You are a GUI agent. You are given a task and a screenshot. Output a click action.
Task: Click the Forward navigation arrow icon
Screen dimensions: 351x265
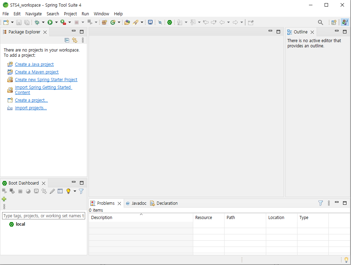(x=235, y=22)
